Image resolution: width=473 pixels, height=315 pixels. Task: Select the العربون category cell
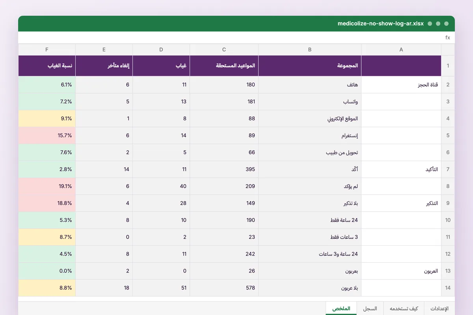(401, 271)
